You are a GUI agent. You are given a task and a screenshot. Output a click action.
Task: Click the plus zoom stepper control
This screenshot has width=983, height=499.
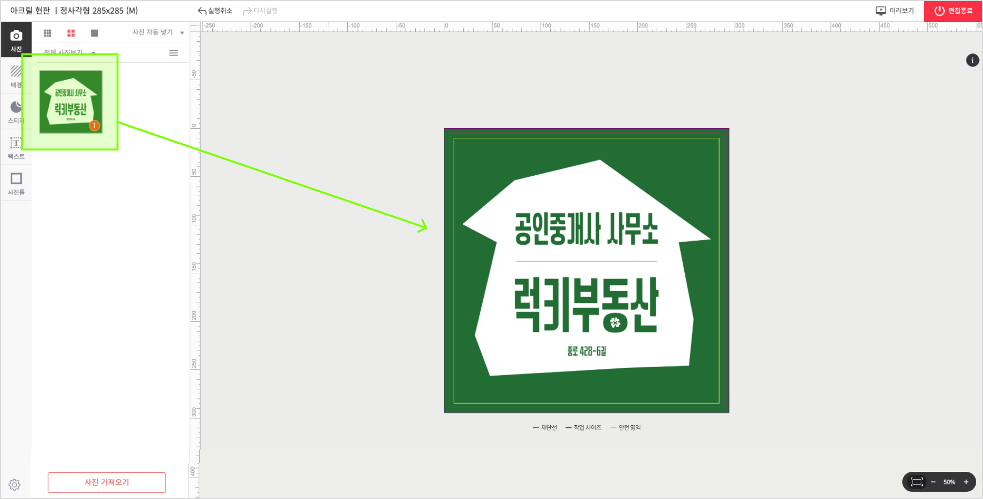(x=966, y=482)
